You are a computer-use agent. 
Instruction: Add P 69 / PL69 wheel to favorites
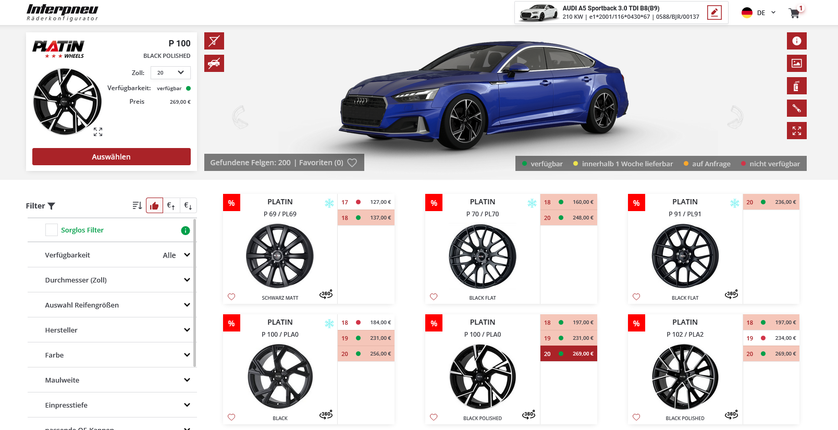(x=231, y=297)
